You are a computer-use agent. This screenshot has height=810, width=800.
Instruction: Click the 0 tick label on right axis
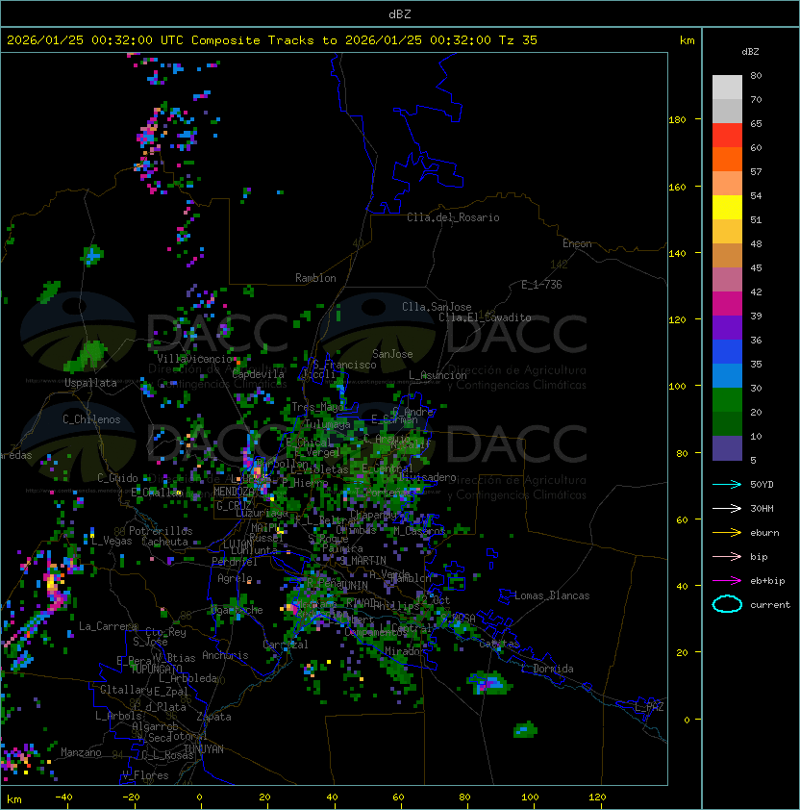click(x=687, y=721)
